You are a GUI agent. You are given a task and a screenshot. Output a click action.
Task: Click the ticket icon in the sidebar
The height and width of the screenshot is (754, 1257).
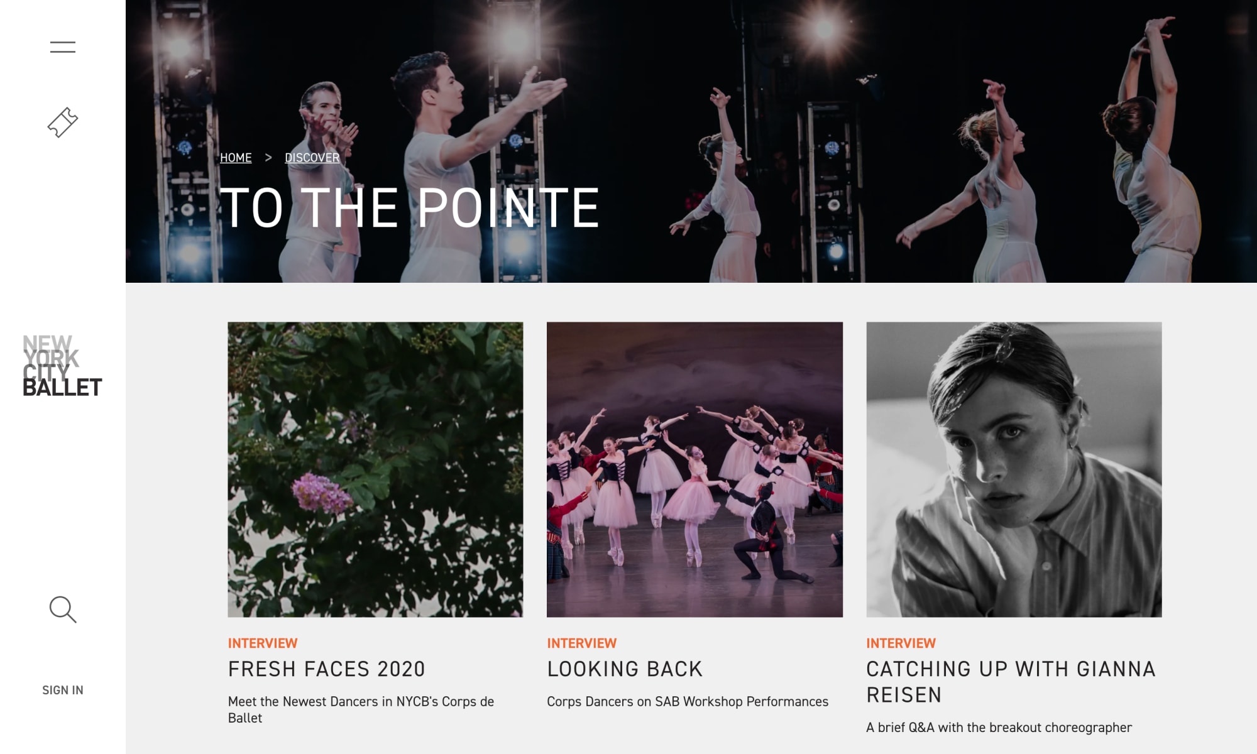coord(63,123)
